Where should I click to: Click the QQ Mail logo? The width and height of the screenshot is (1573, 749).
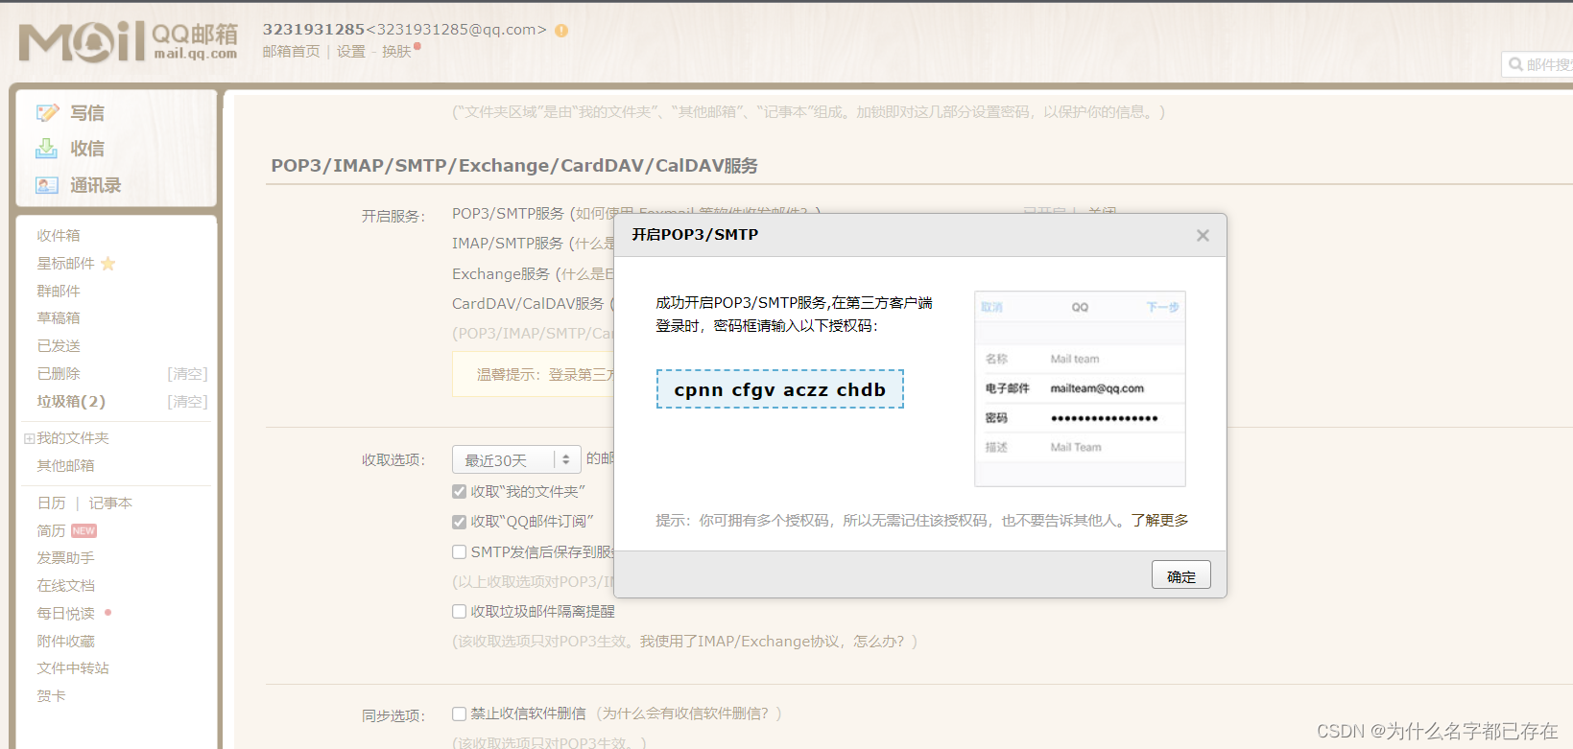[x=128, y=41]
